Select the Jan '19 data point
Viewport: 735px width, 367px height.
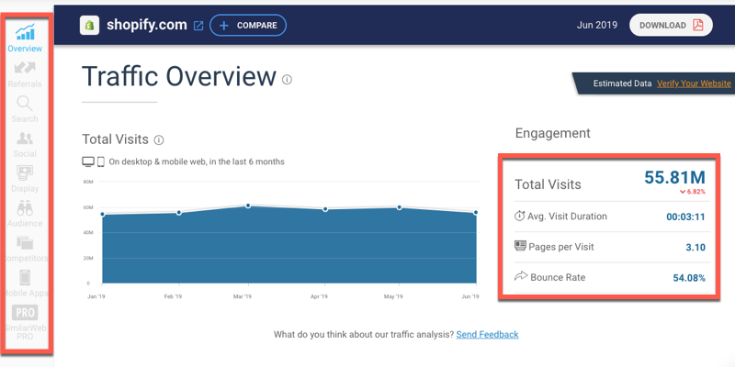[x=102, y=215]
